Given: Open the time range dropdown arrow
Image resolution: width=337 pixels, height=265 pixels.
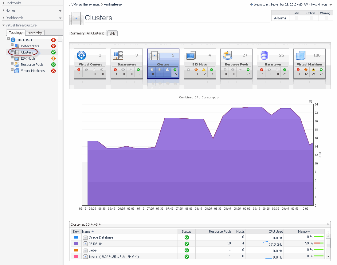Looking at the screenshot, I should point(331,5).
